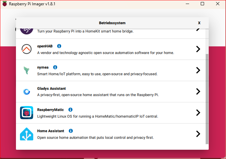Click the Home Assistant house icon
Viewport: 226px width, 159px height.
click(x=27, y=134)
